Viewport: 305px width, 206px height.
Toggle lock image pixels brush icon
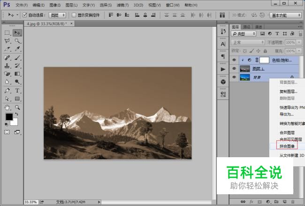[252, 51]
